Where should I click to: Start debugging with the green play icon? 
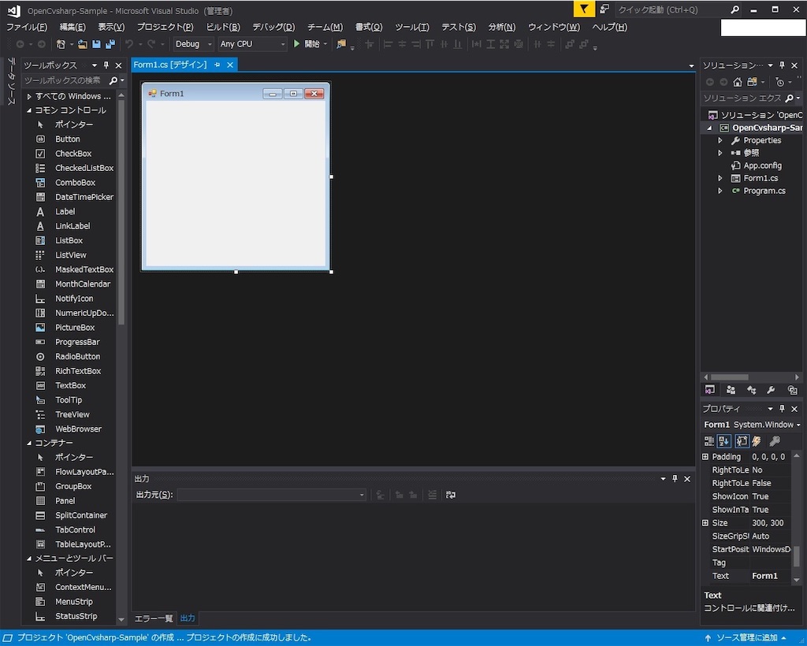click(296, 44)
